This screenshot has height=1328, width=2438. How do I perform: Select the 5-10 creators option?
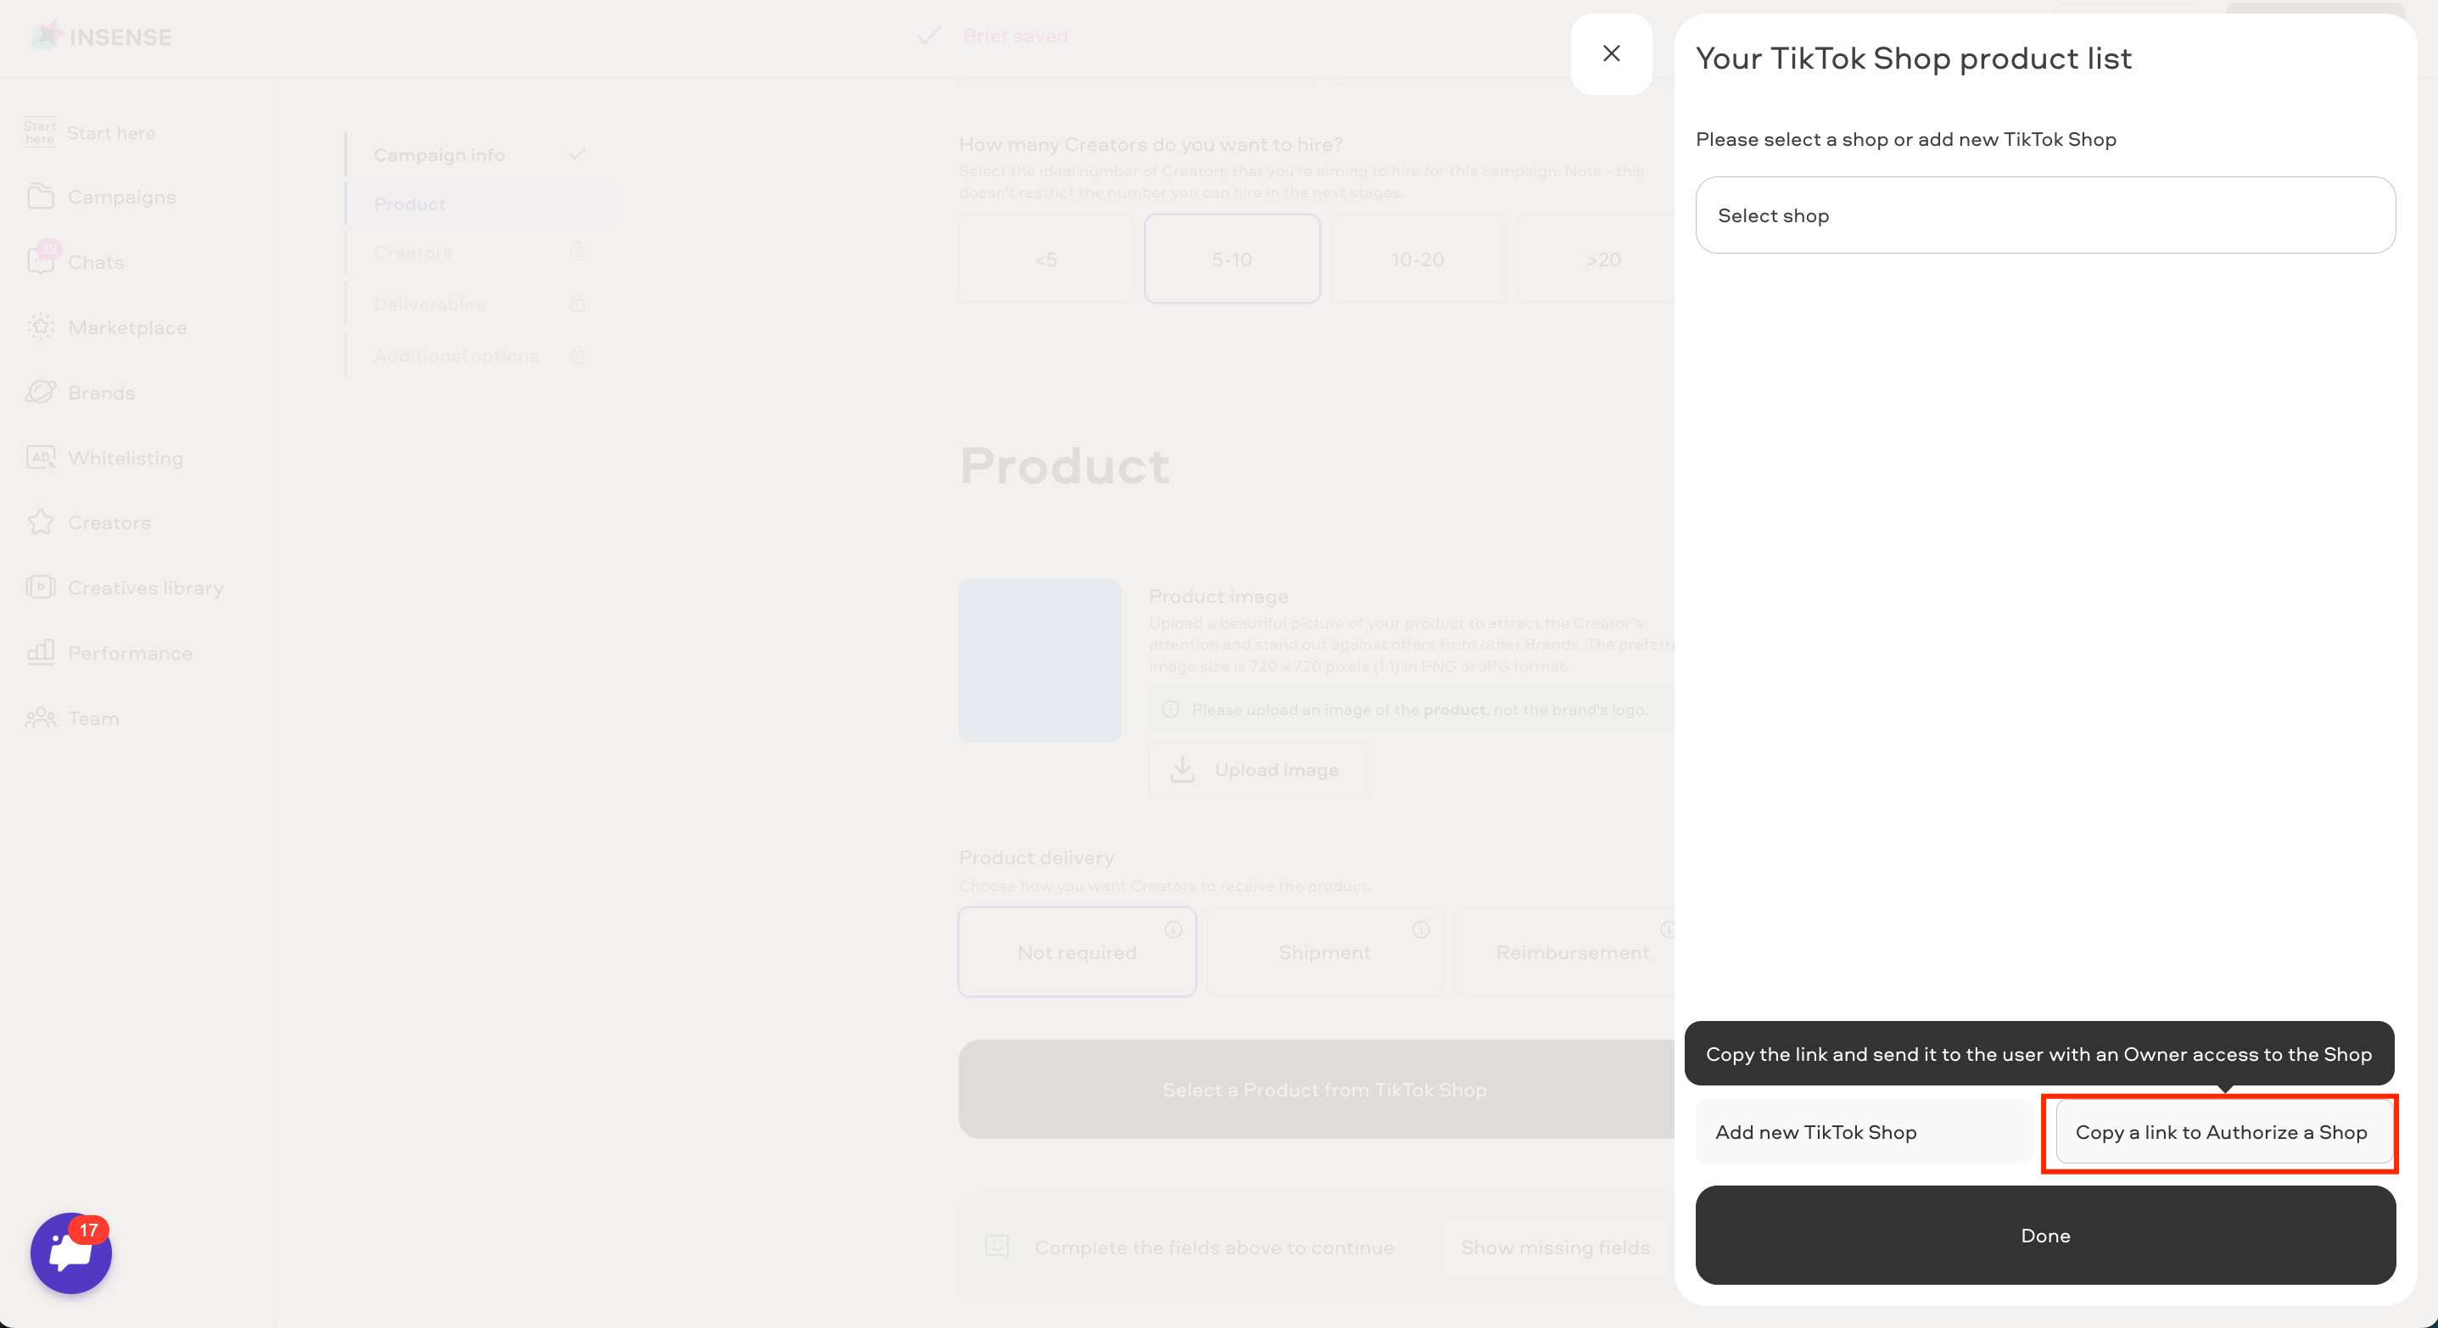[1232, 258]
